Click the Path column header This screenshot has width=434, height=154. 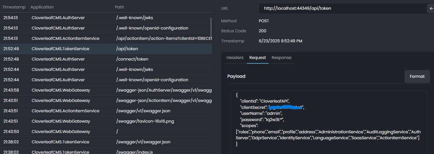[119, 7]
